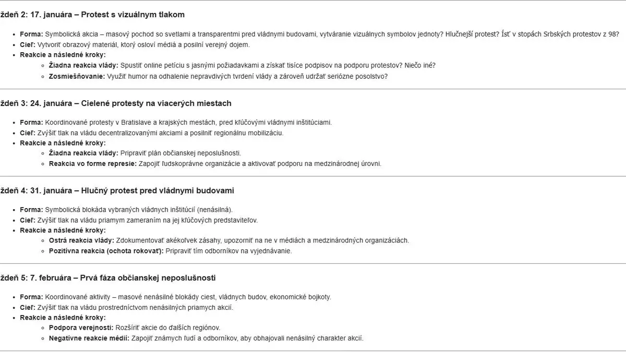
Task: Click 'Ostrá reakcia vlády:' bullet label
Action: click(x=81, y=240)
